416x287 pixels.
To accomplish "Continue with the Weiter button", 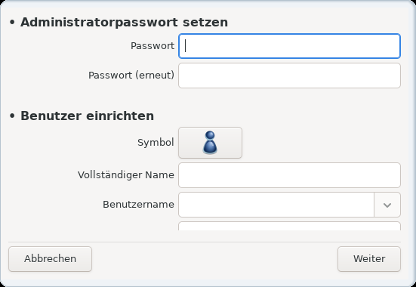I will click(x=369, y=259).
